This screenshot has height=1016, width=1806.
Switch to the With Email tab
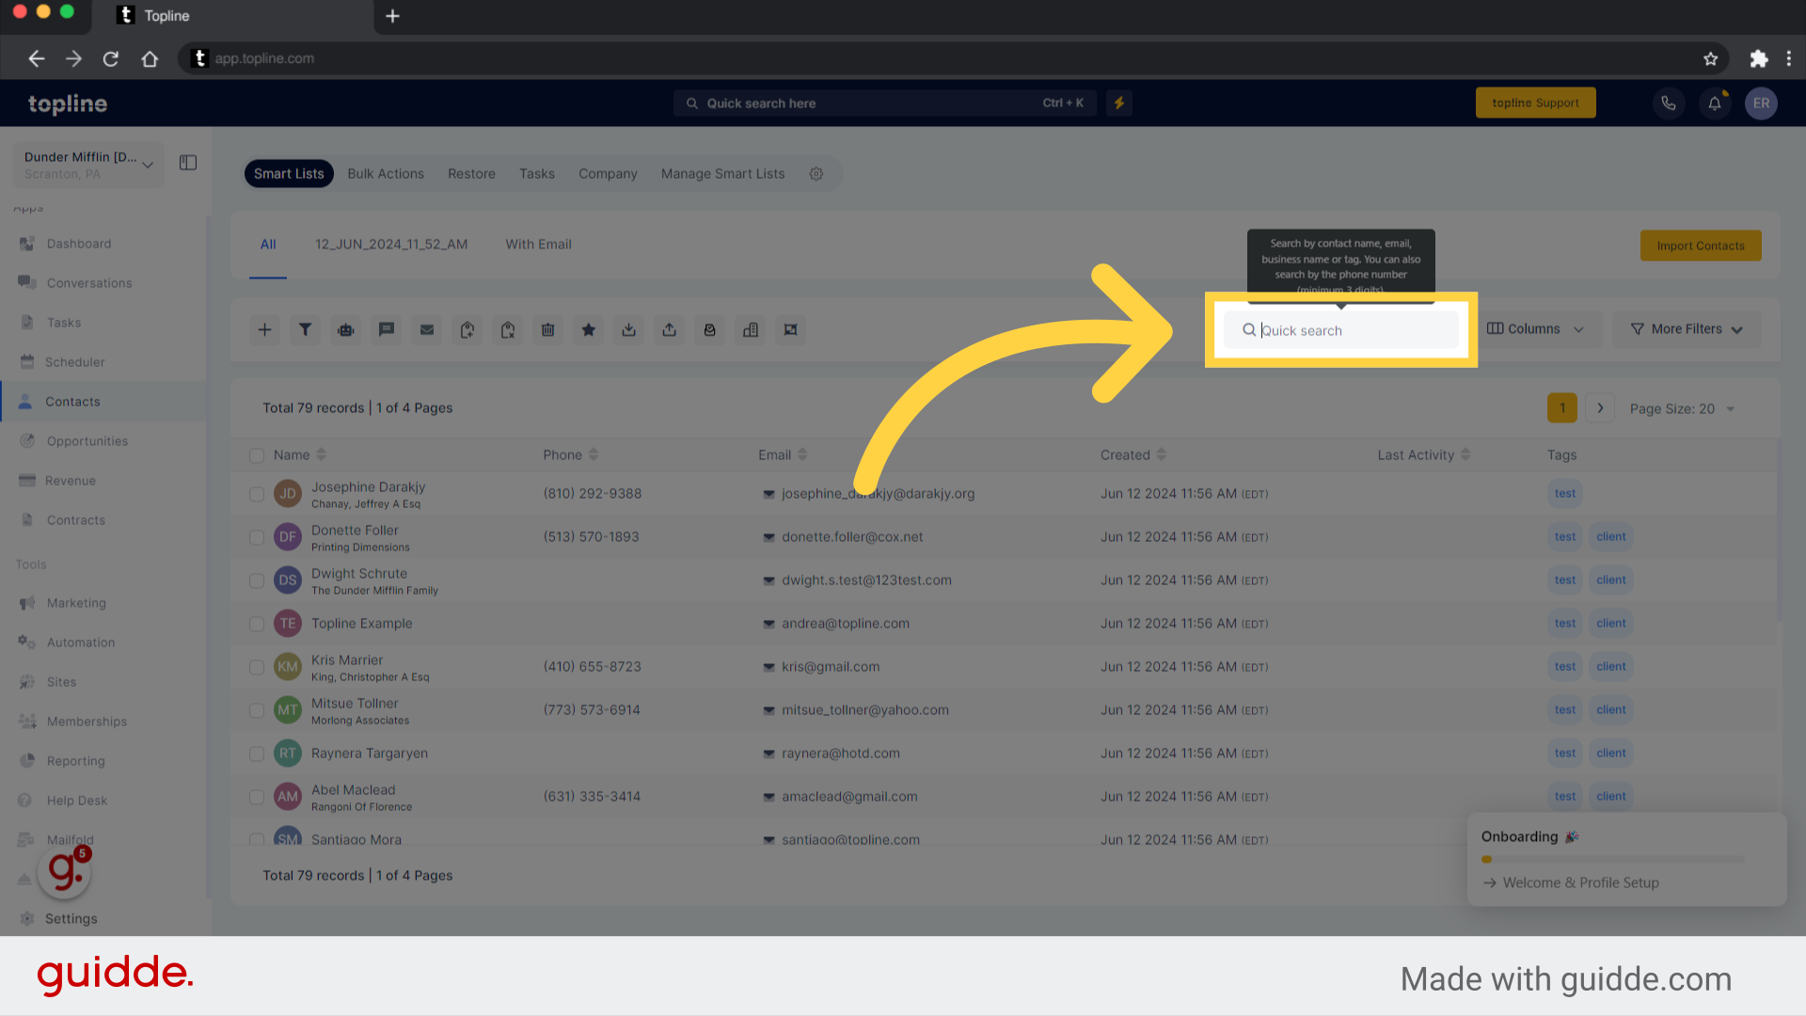coord(538,243)
